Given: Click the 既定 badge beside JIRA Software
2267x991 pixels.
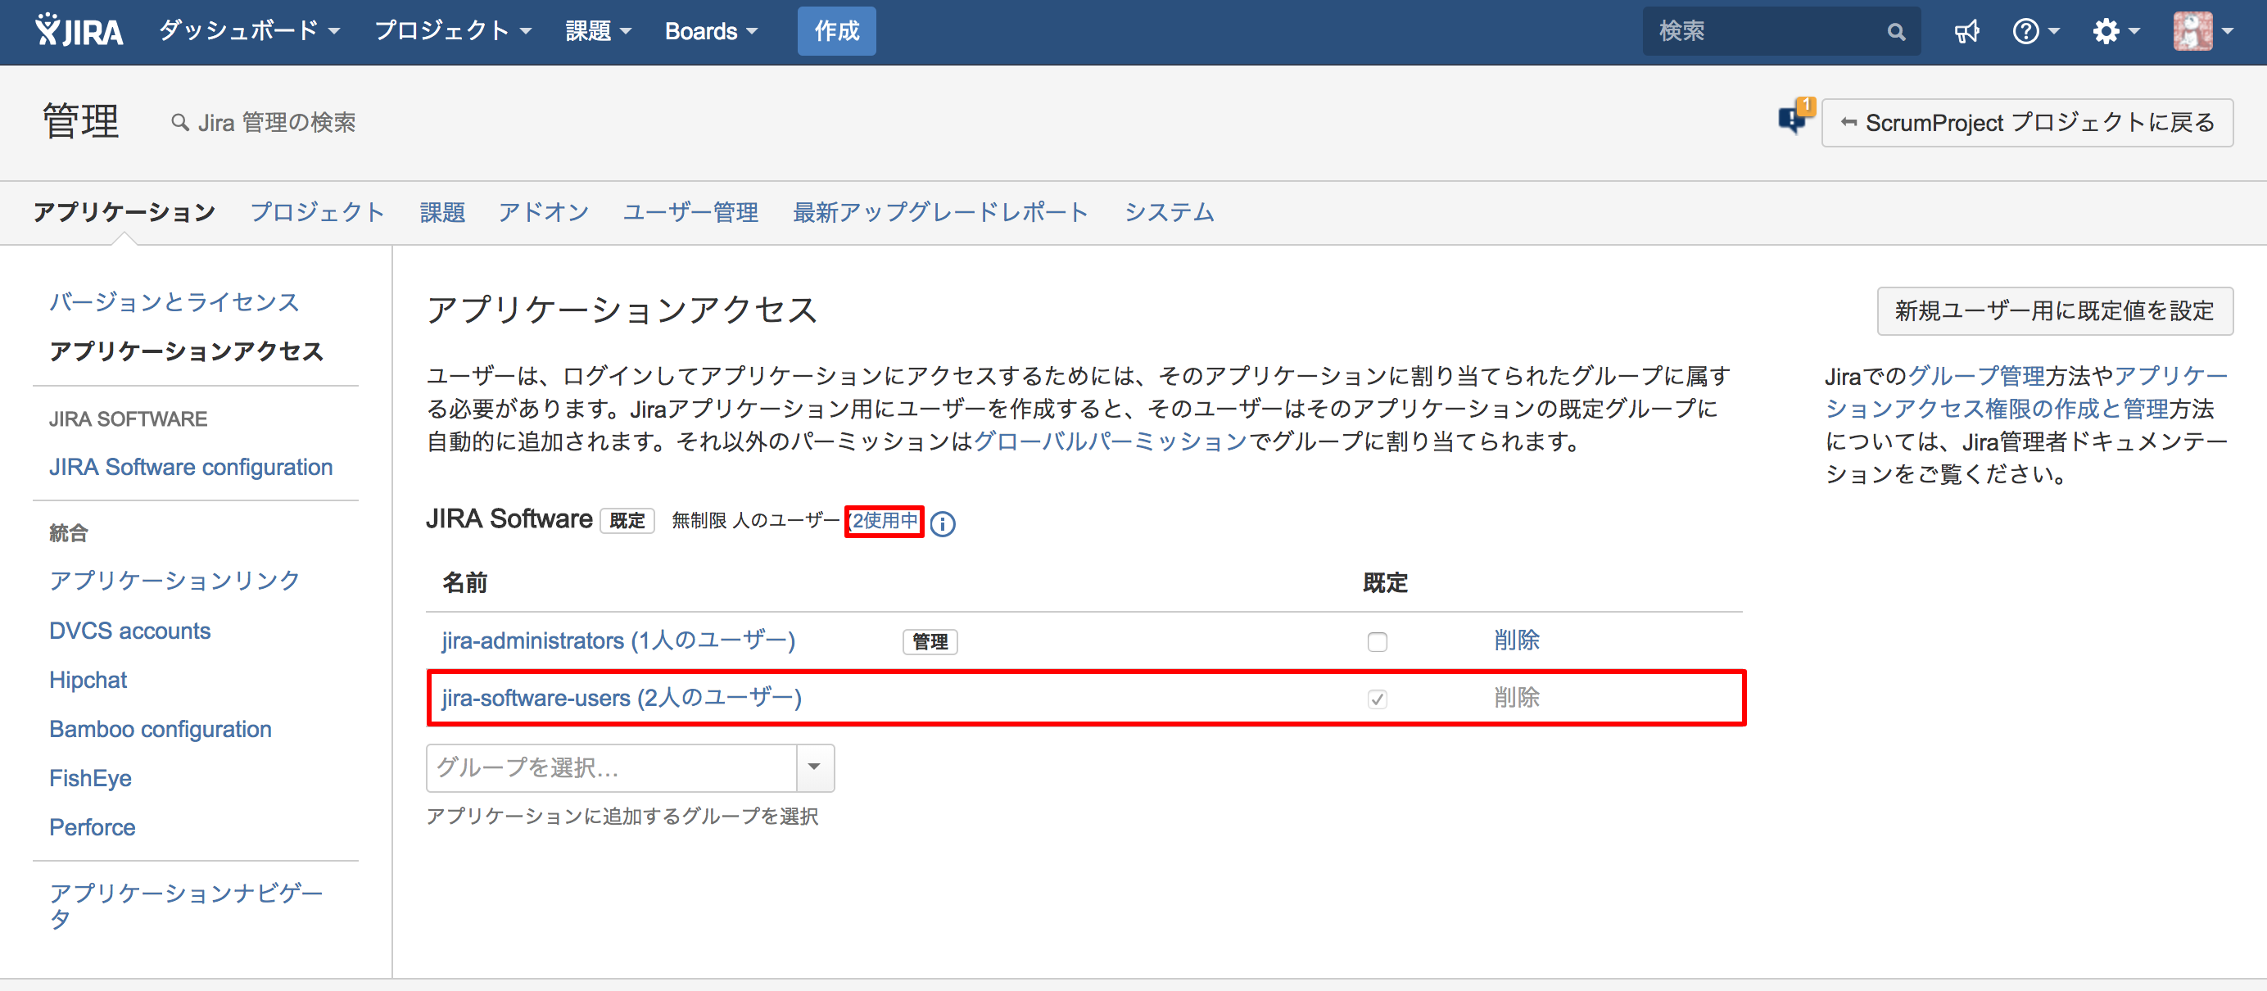Looking at the screenshot, I should click(627, 521).
